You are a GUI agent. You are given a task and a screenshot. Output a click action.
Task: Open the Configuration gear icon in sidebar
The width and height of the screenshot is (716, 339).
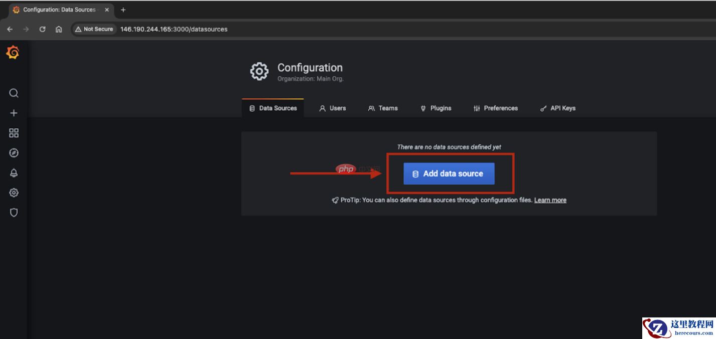pos(14,193)
